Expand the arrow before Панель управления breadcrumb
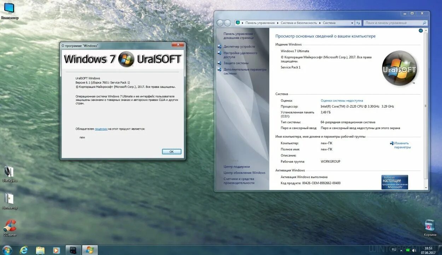This screenshot has height=255, width=442. click(x=243, y=23)
